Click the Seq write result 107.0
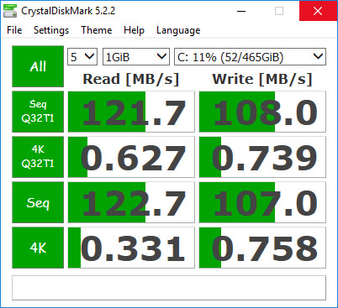338x308 pixels. pos(262,202)
